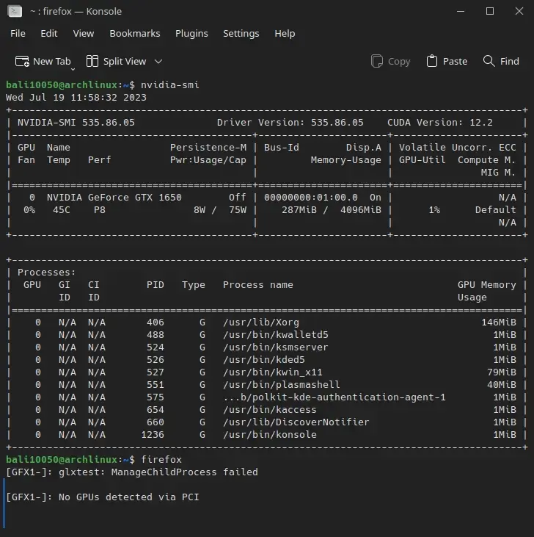This screenshot has height=537, width=534.
Task: Click the /usr/lib/DiscoverNotifier process name
Action: point(296,422)
